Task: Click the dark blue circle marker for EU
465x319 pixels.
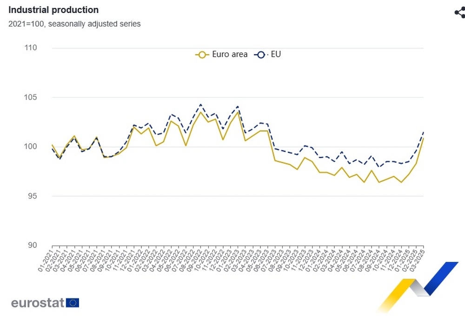Action: [260, 54]
